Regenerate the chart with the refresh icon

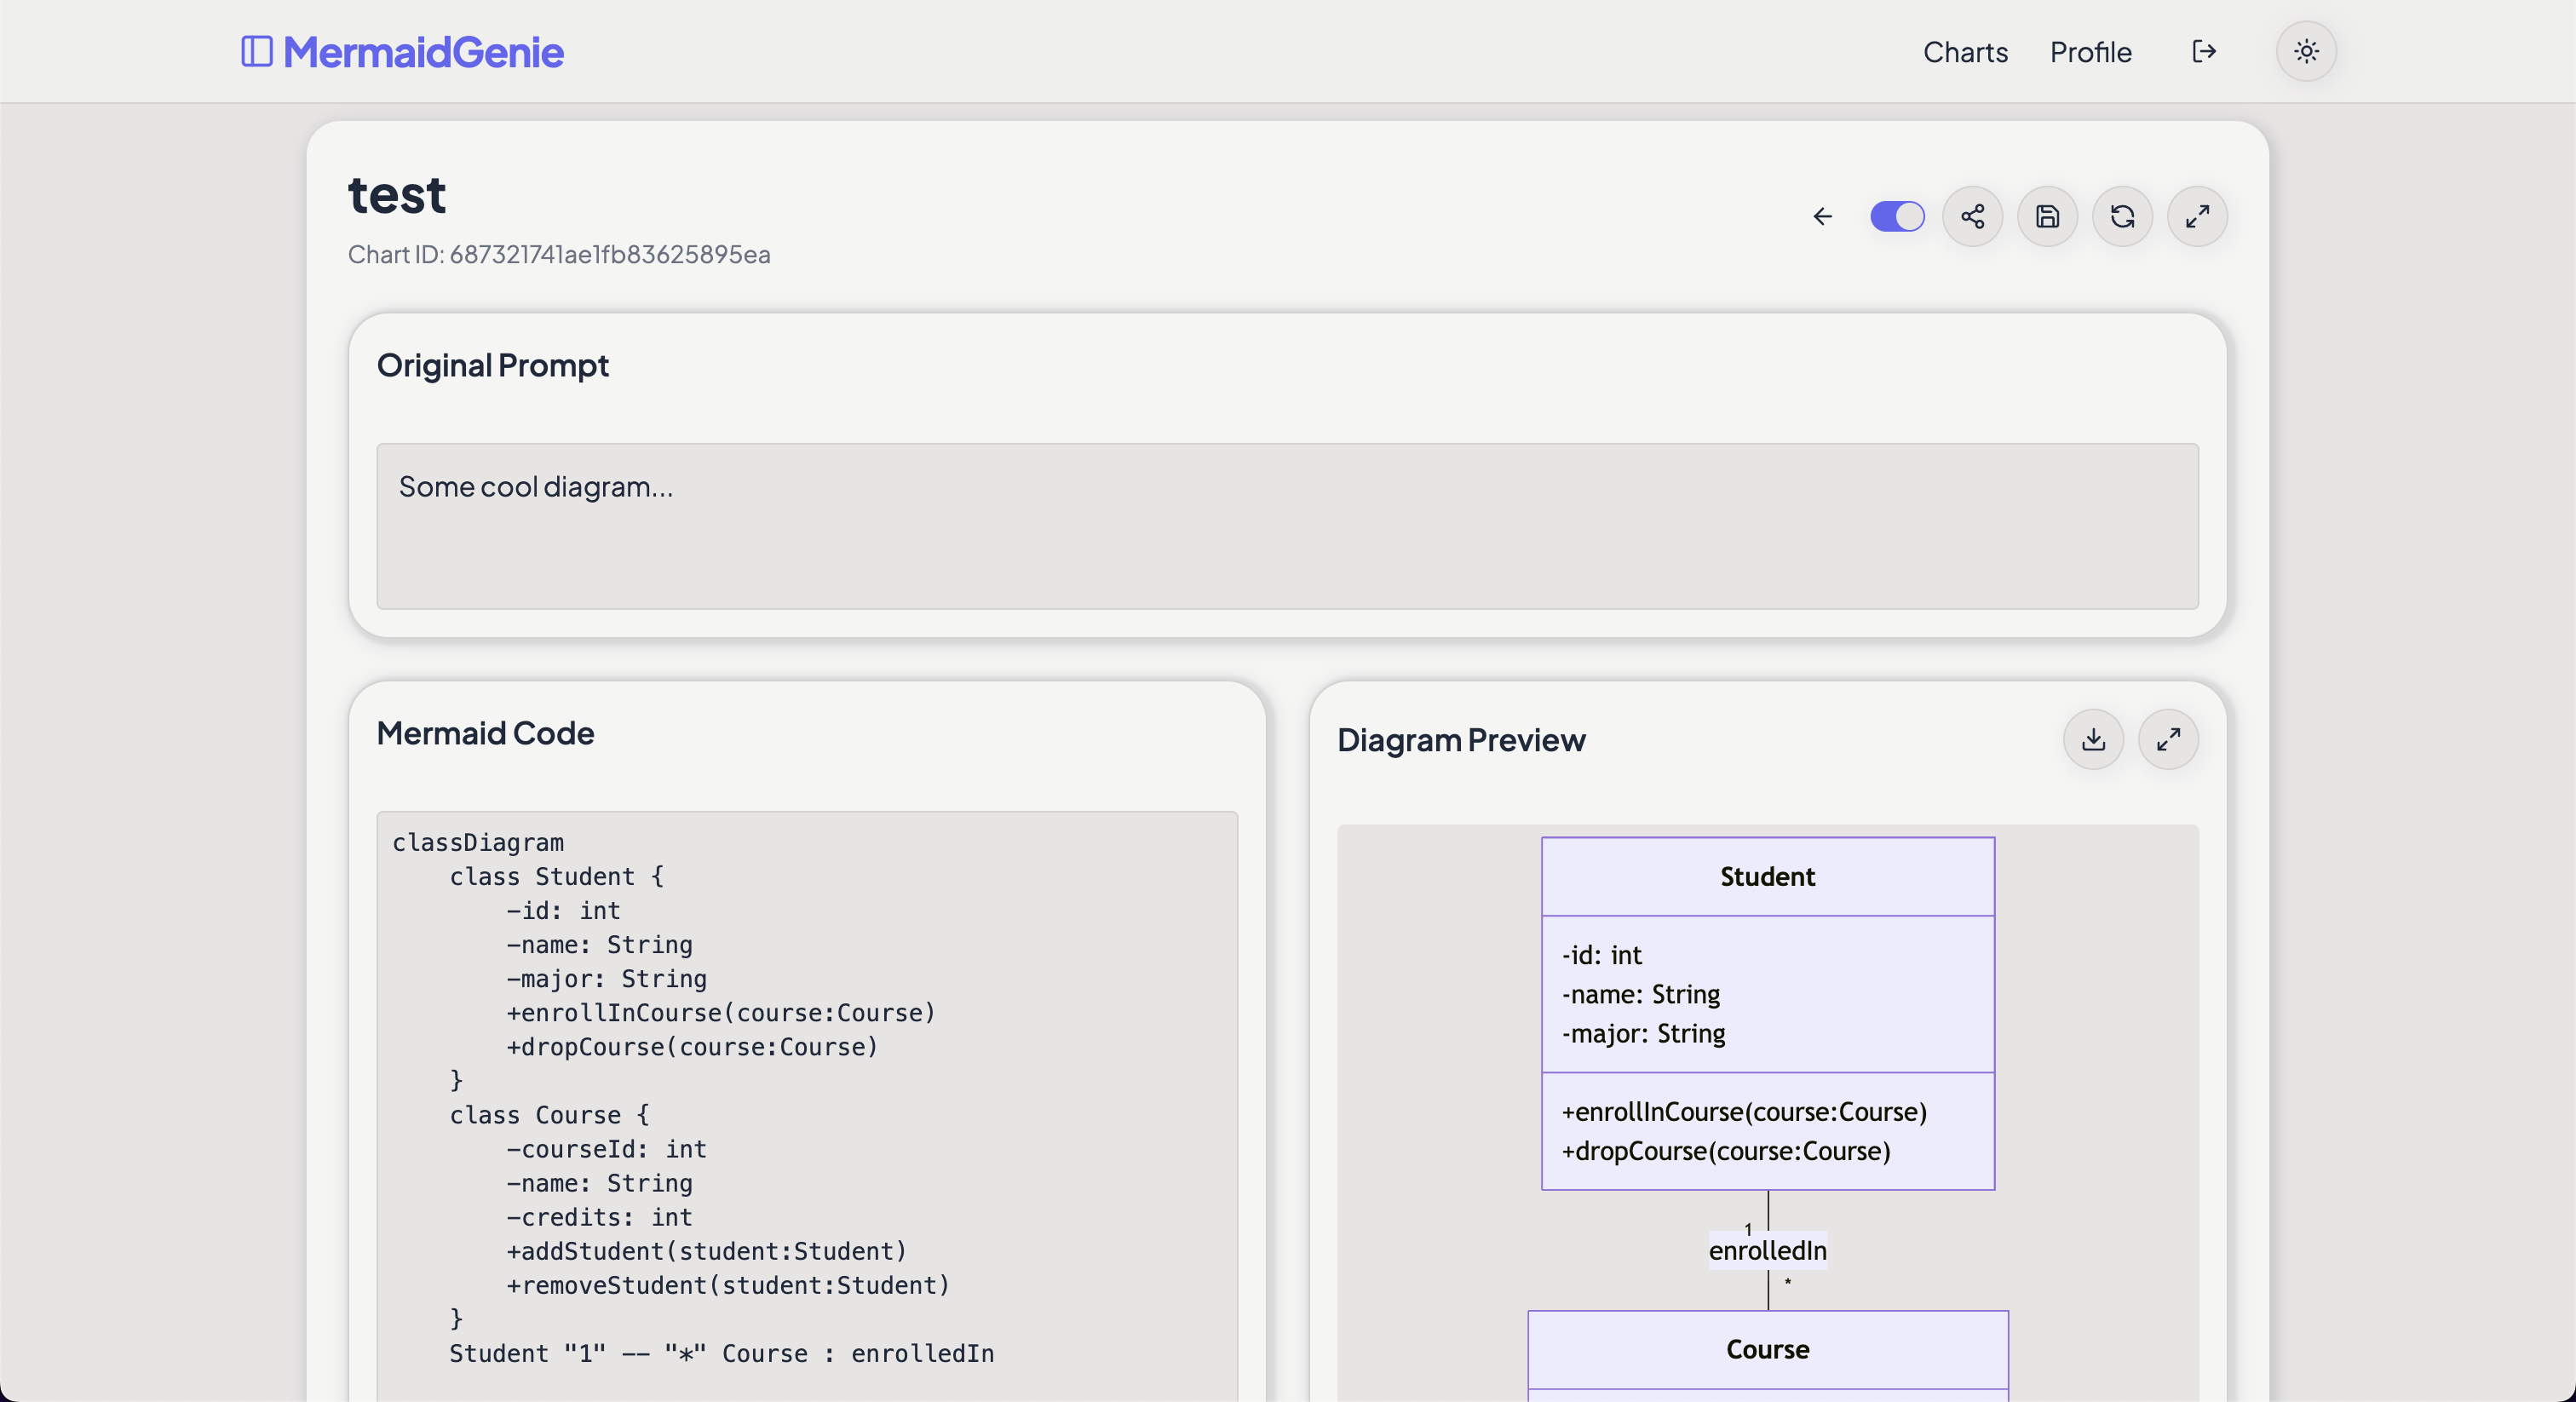click(x=2122, y=216)
